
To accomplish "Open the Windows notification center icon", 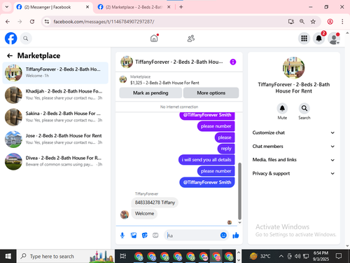I will pyautogui.click(x=339, y=256).
